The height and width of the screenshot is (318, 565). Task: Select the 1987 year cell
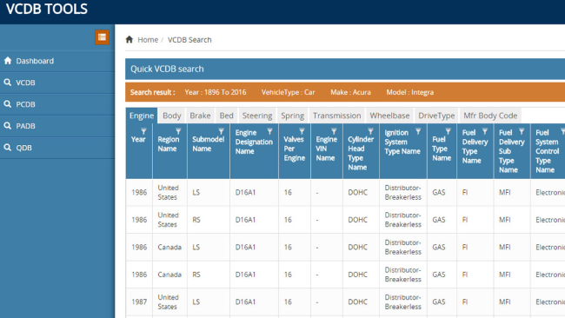139,301
